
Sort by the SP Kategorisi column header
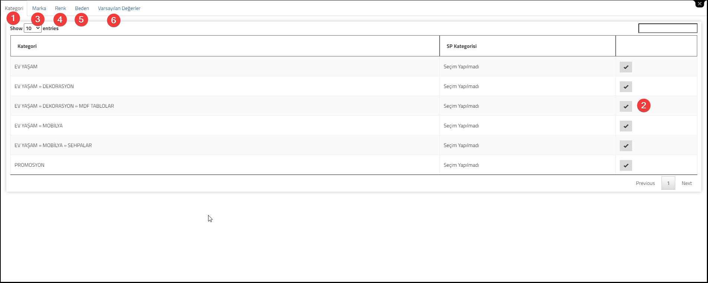527,46
